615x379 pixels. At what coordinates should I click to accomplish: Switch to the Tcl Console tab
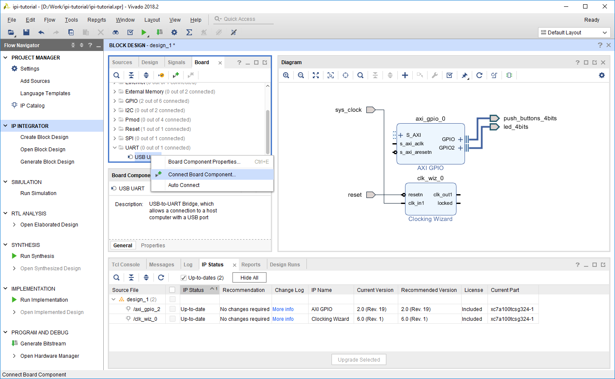126,265
